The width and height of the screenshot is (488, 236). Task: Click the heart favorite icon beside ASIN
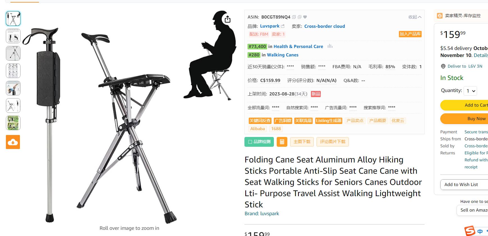[x=305, y=17]
